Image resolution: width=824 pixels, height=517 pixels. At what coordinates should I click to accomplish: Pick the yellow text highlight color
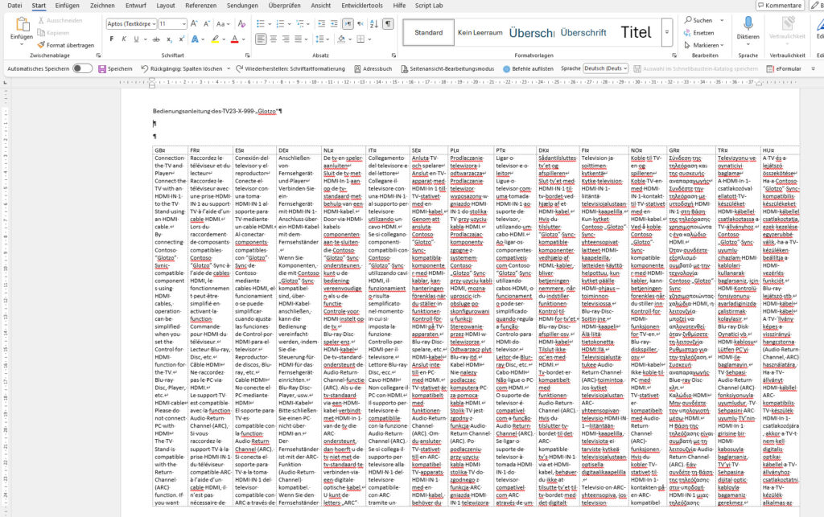(x=215, y=39)
